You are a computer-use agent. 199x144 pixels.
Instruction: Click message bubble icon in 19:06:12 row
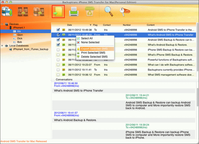(64, 75)
